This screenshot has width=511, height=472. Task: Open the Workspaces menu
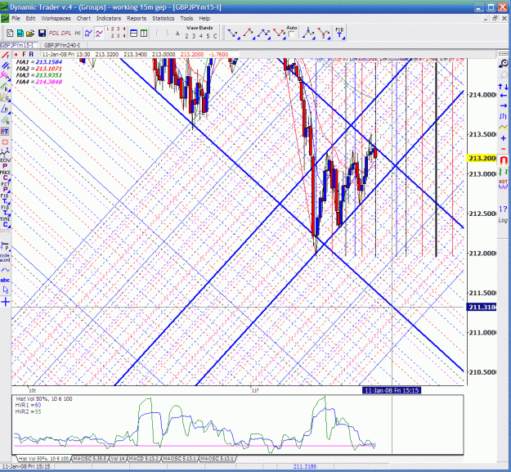tap(56, 18)
